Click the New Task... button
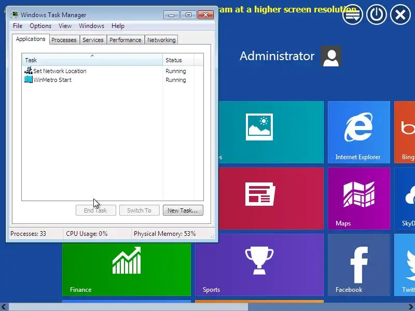This screenshot has height=311, width=415. coord(183,210)
